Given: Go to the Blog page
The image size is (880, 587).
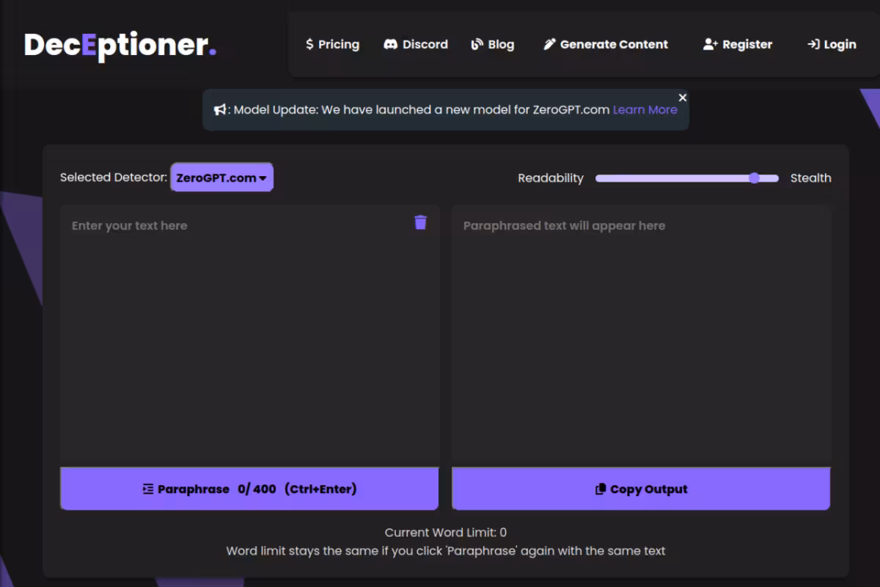Looking at the screenshot, I should 492,44.
